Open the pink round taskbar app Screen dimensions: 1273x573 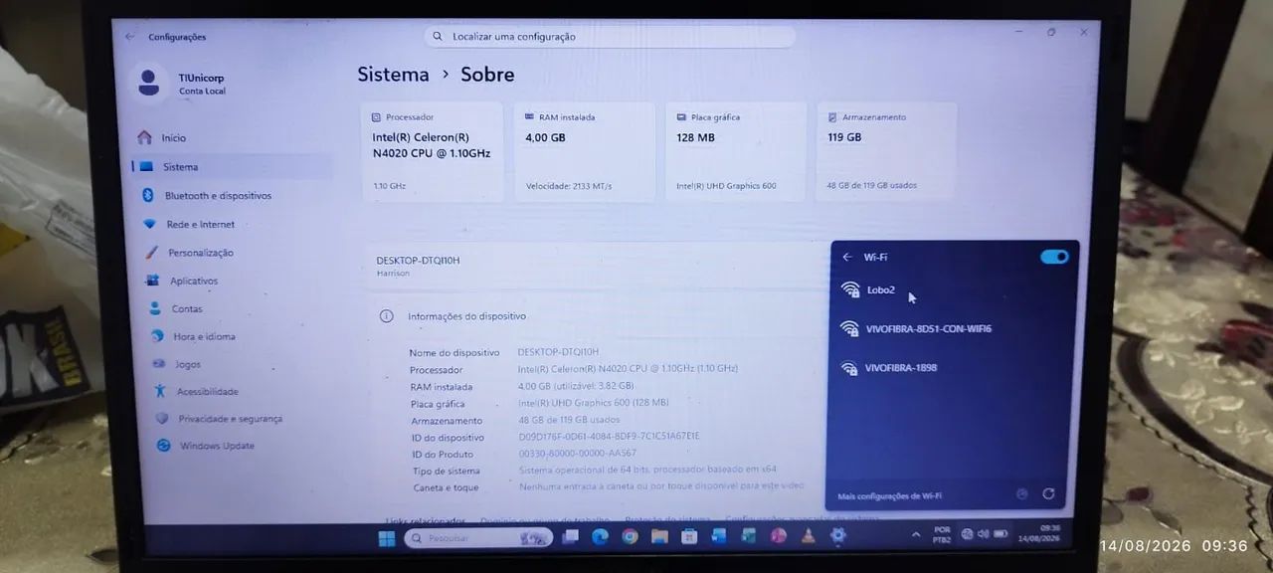click(x=779, y=536)
